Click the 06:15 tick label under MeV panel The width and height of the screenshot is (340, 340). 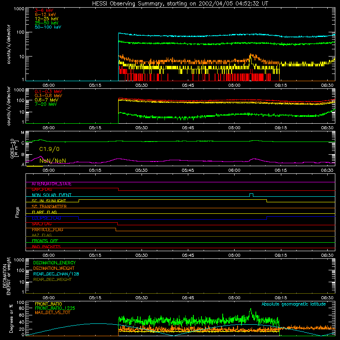point(281,128)
